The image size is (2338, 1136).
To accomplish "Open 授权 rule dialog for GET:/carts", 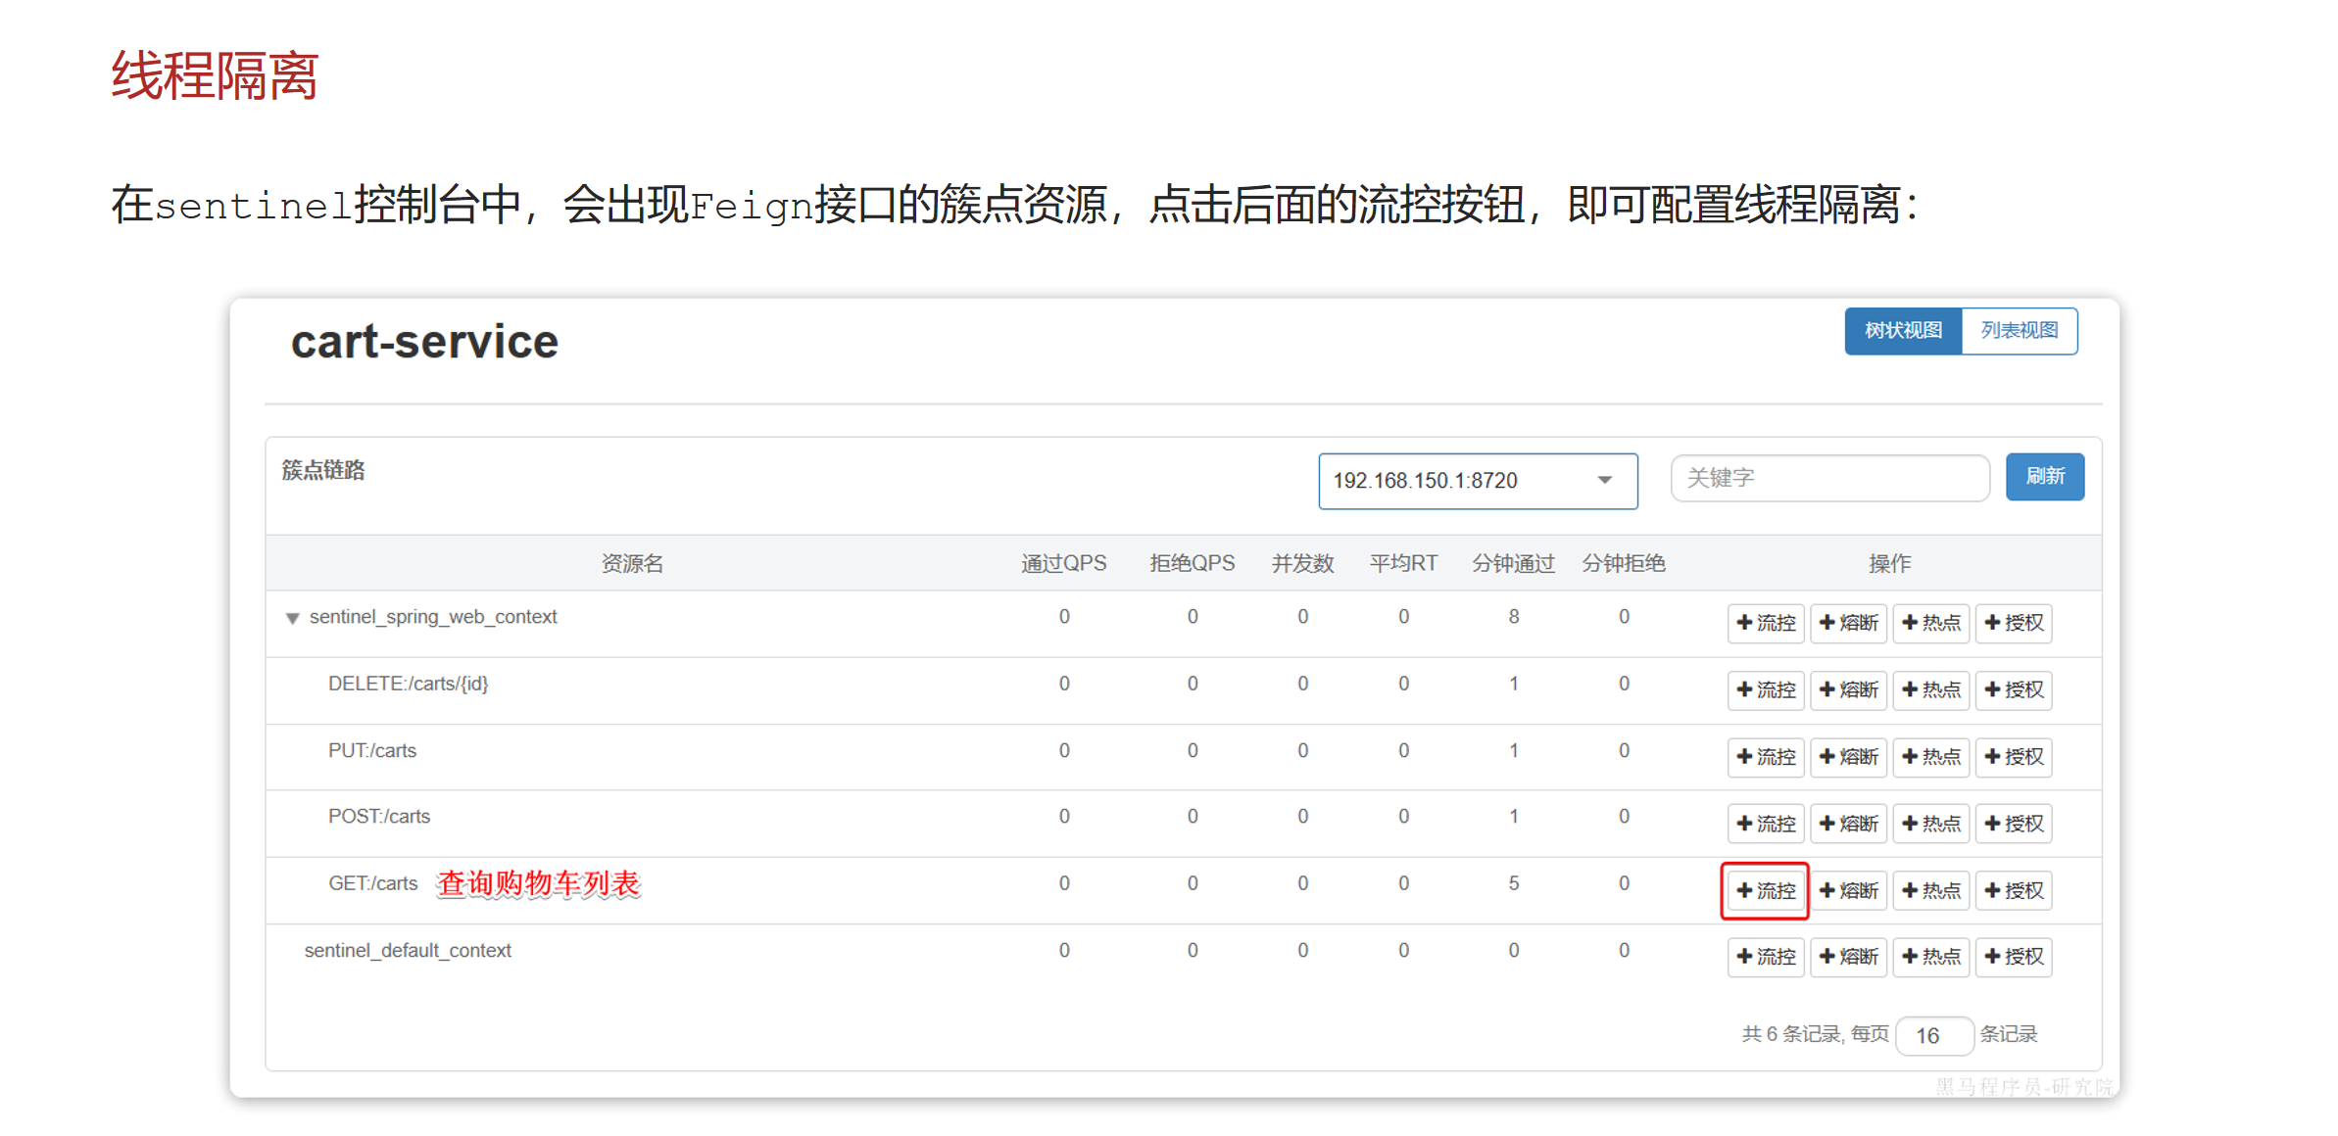I will pyautogui.click(x=2014, y=890).
